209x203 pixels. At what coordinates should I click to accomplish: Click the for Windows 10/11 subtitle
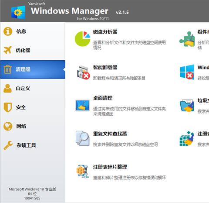click(93, 19)
